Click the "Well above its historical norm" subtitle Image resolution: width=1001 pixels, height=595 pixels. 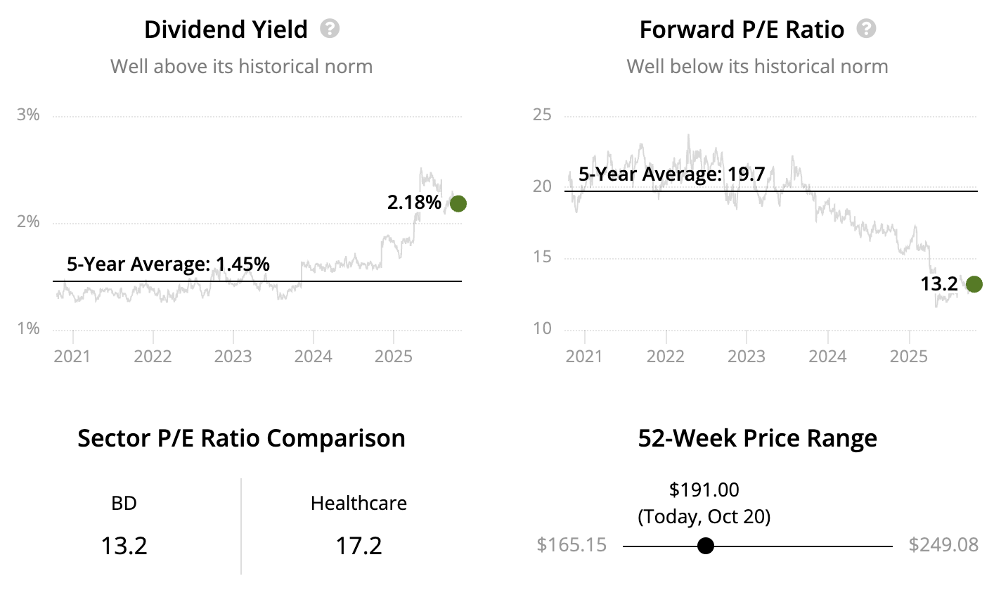(x=241, y=67)
